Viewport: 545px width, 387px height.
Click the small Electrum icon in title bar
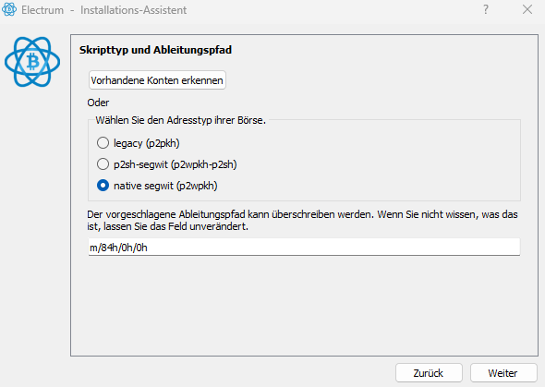pos(9,9)
